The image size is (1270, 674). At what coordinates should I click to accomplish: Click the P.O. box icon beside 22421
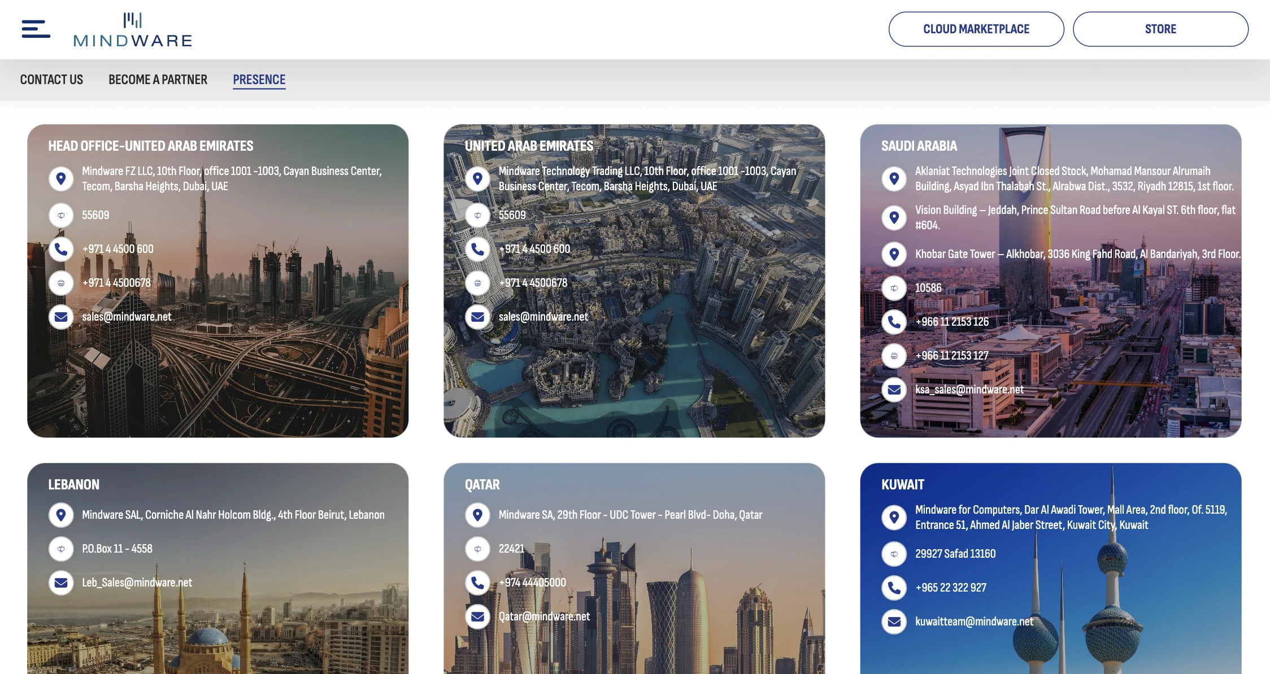477,549
